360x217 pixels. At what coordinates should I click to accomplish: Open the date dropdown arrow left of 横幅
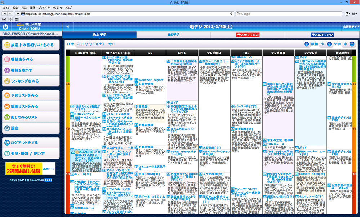(307, 44)
